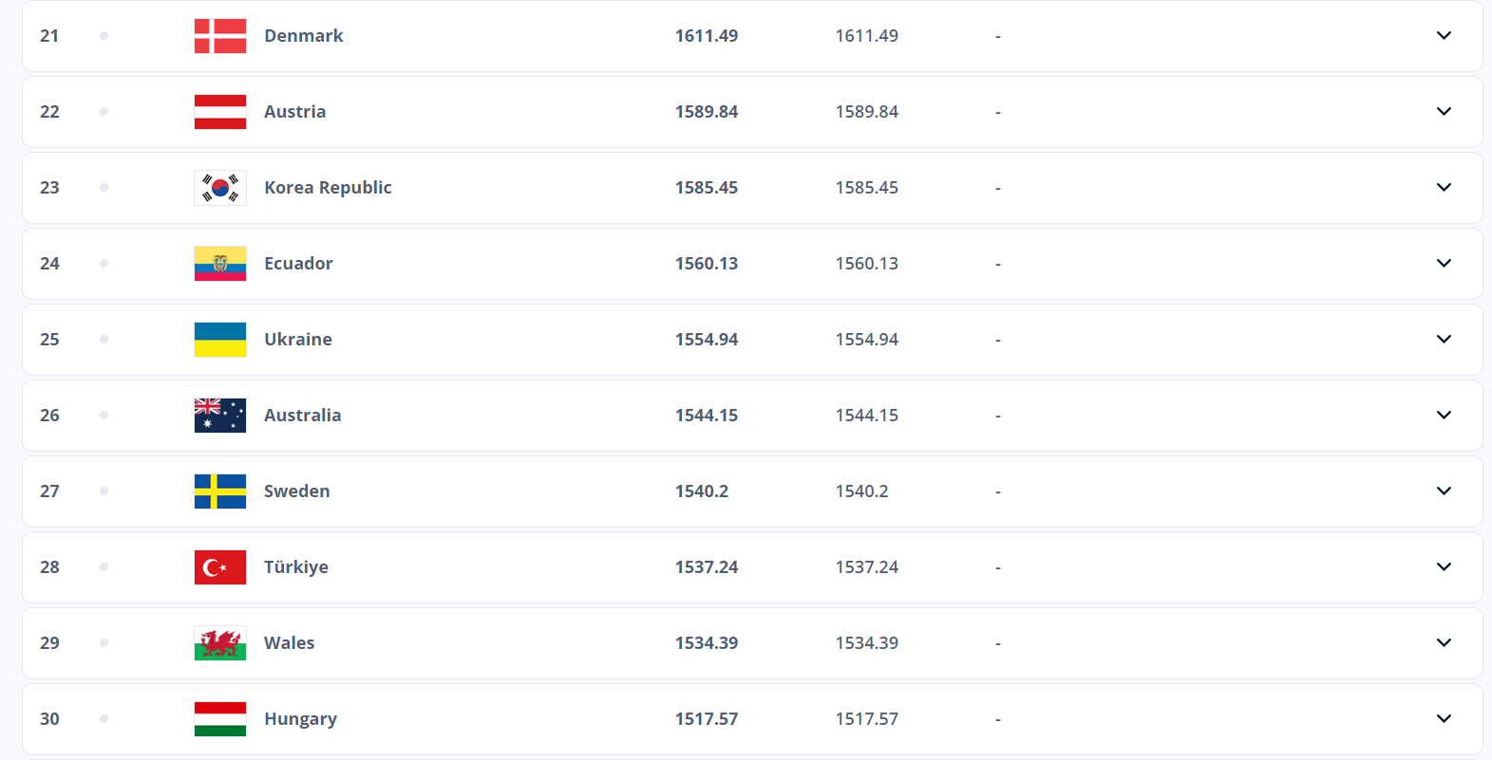Expand the Ukraine ranking row chevron
The width and height of the screenshot is (1492, 760).
1444,340
